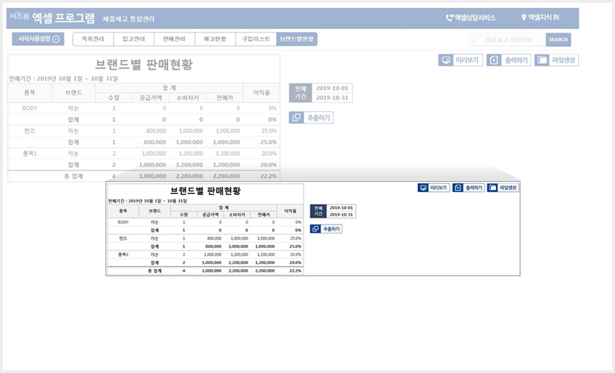
Task: Click the 총 합계 cell in upper table
Action: click(x=74, y=176)
